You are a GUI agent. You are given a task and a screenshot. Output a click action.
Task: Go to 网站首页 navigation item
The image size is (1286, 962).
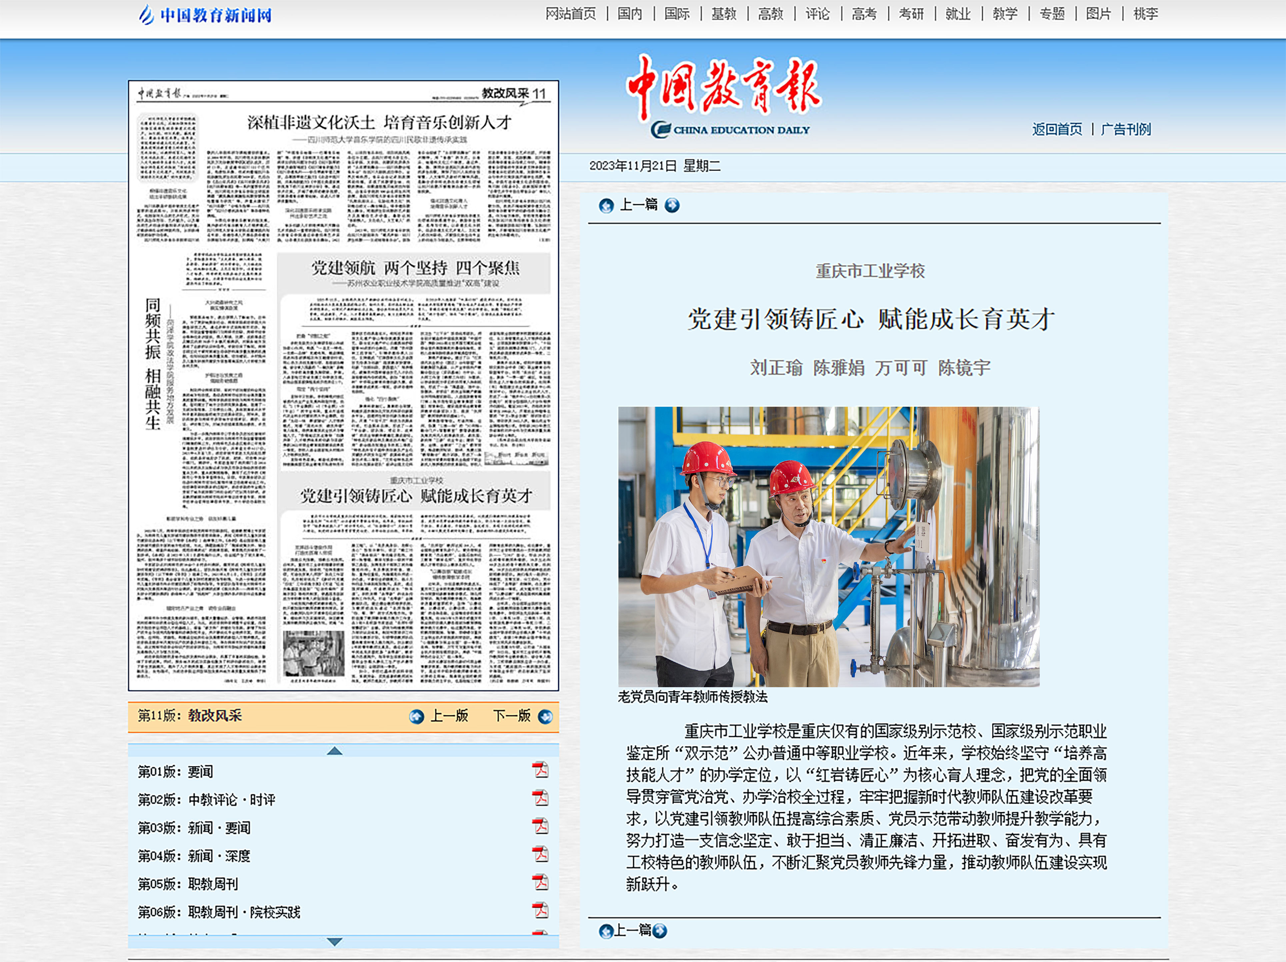tap(570, 14)
